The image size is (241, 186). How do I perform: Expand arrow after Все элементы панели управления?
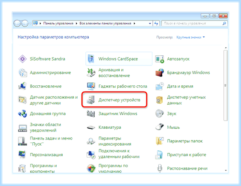click(x=134, y=24)
